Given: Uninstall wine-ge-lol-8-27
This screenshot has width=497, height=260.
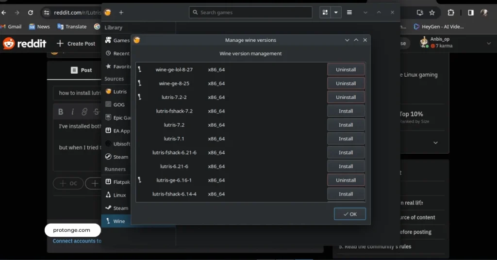Looking at the screenshot, I should tap(346, 69).
